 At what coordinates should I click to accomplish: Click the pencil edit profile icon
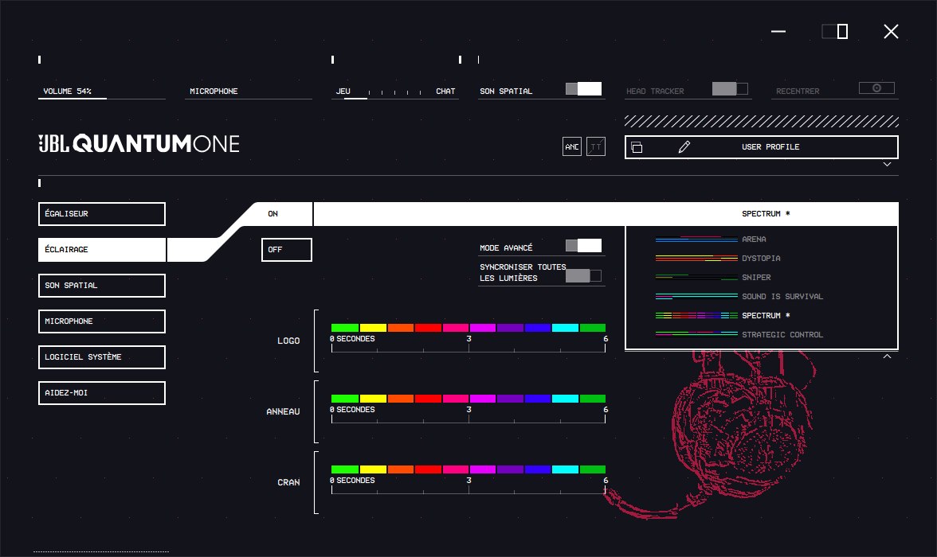(x=684, y=147)
